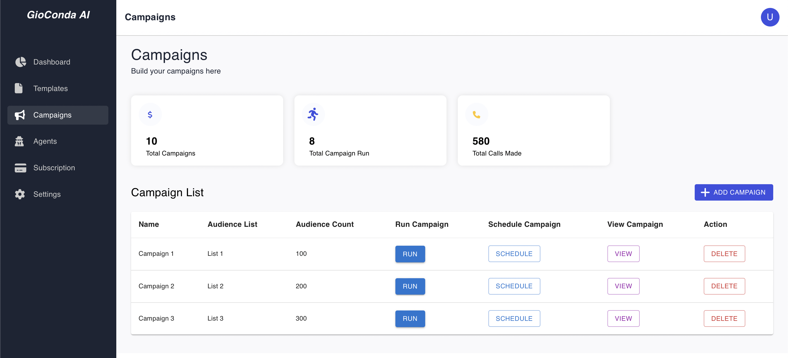
Task: Click the List 1 audience cell
Action: point(215,254)
